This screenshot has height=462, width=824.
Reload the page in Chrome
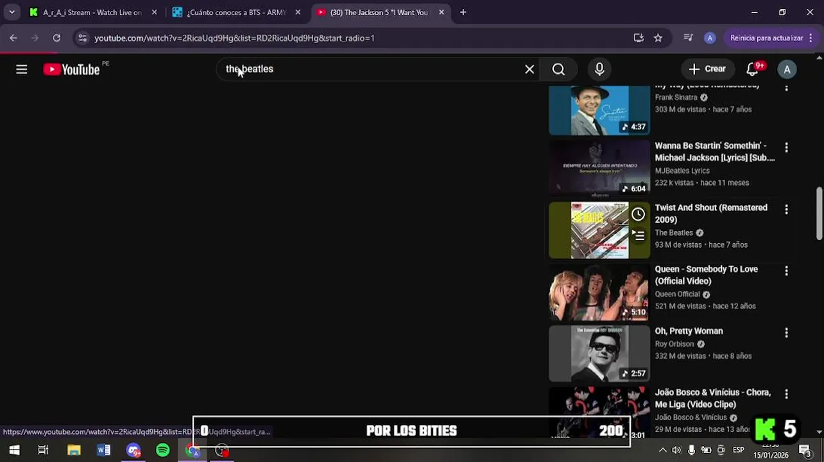(56, 38)
